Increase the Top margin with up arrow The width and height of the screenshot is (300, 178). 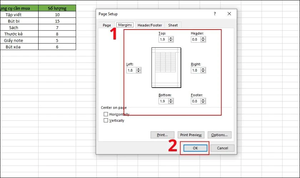pos(171,38)
